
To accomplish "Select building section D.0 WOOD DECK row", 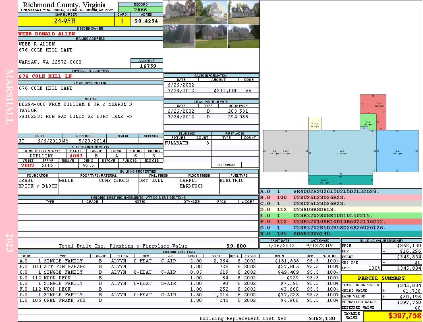I will point(178,278).
